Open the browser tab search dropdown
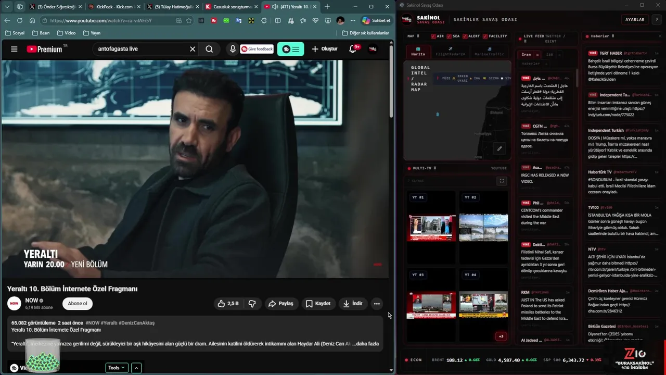 7,7
